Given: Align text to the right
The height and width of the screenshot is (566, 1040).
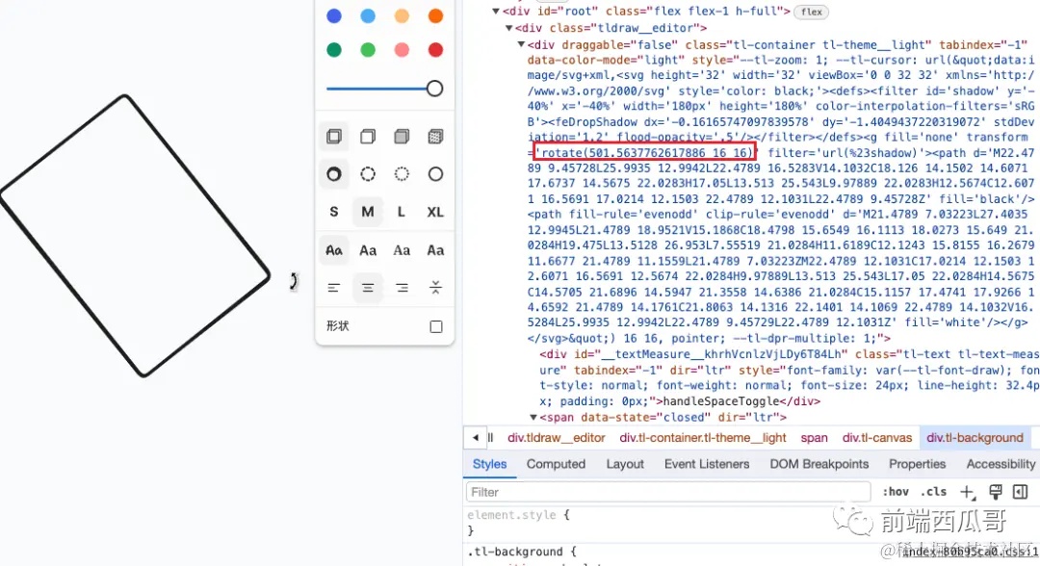Looking at the screenshot, I should pos(402,288).
